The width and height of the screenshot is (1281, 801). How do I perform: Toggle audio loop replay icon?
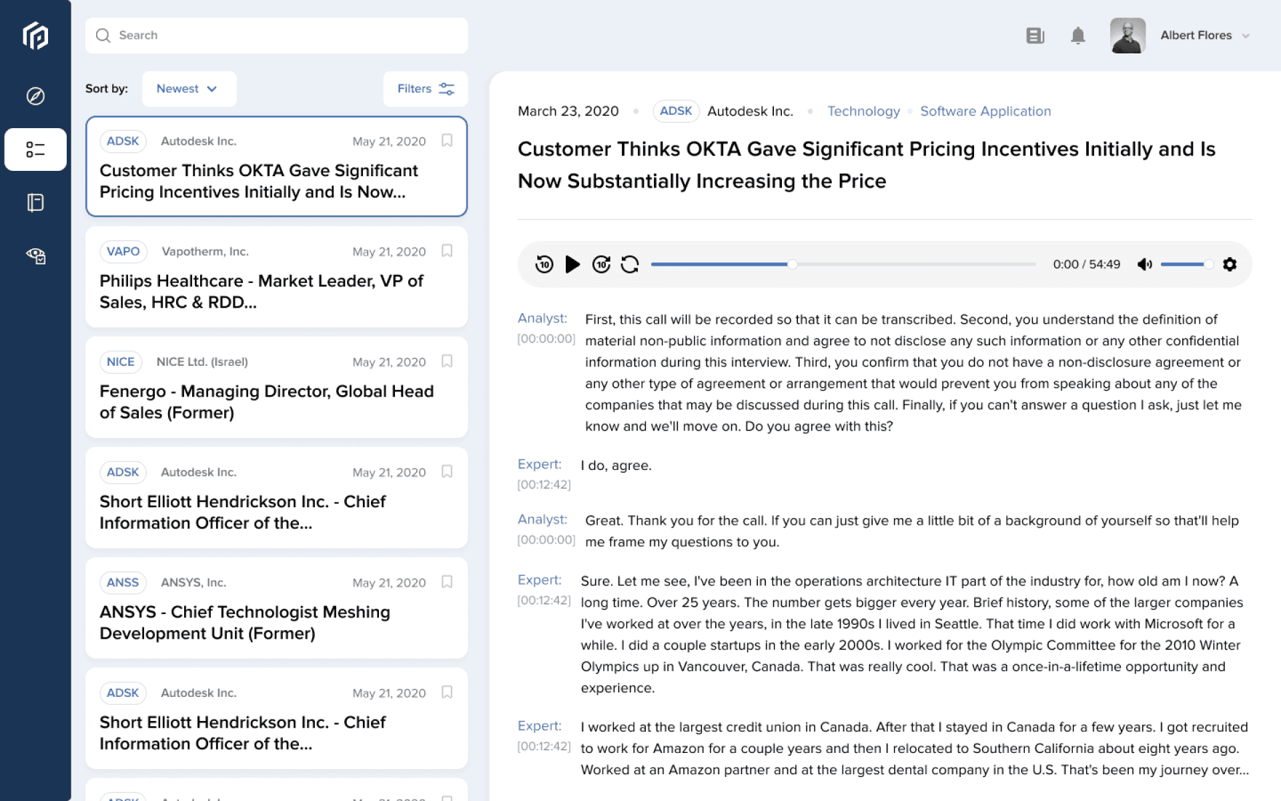click(630, 264)
